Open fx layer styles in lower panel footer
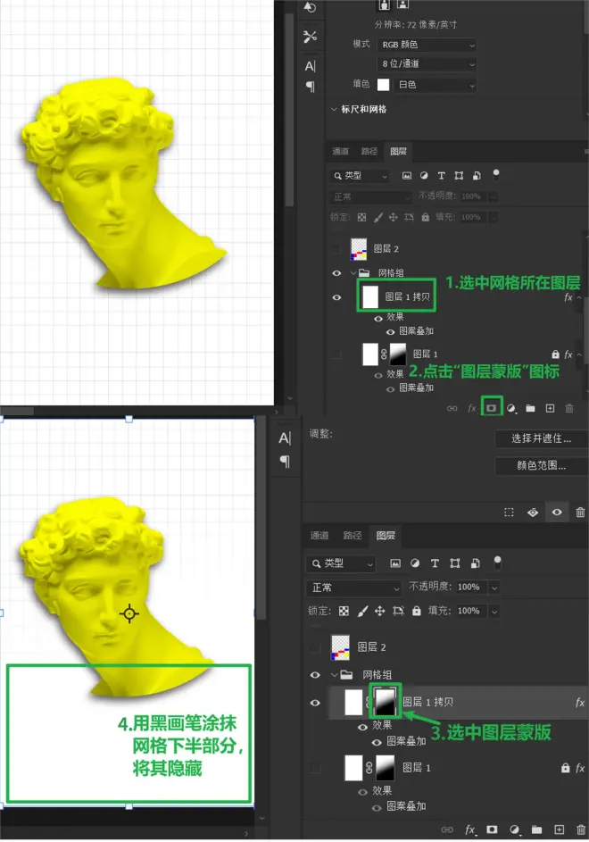The width and height of the screenshot is (589, 842). click(x=470, y=829)
